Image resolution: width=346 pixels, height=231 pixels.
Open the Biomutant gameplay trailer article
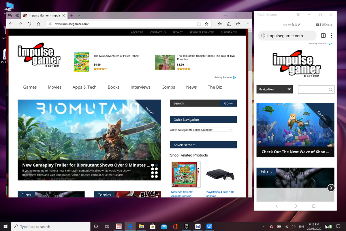(x=86, y=165)
